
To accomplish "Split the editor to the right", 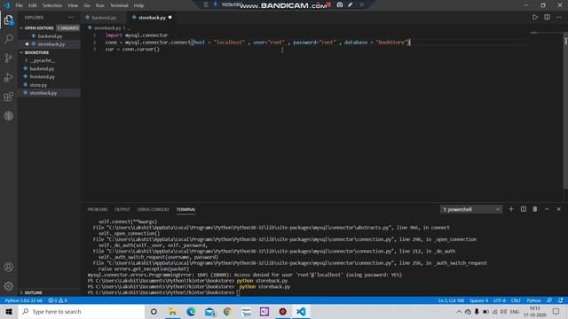I will coord(547,18).
